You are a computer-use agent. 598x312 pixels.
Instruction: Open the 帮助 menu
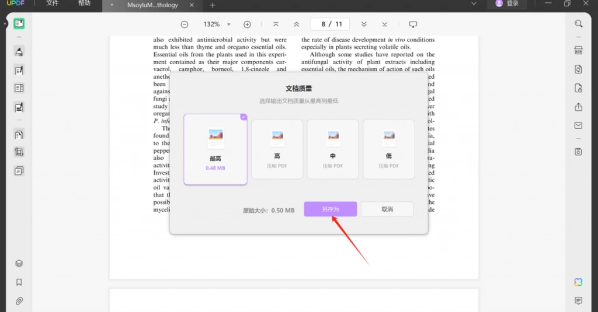[x=84, y=3]
